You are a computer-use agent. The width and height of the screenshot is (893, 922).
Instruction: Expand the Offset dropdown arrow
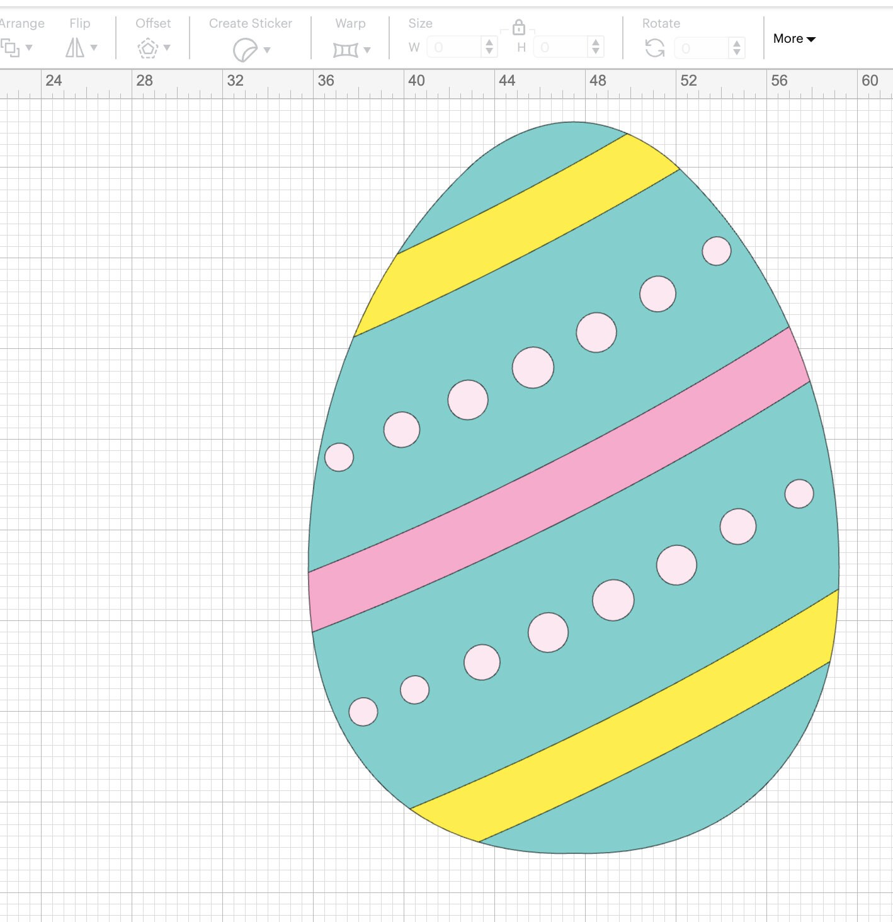[x=167, y=48]
